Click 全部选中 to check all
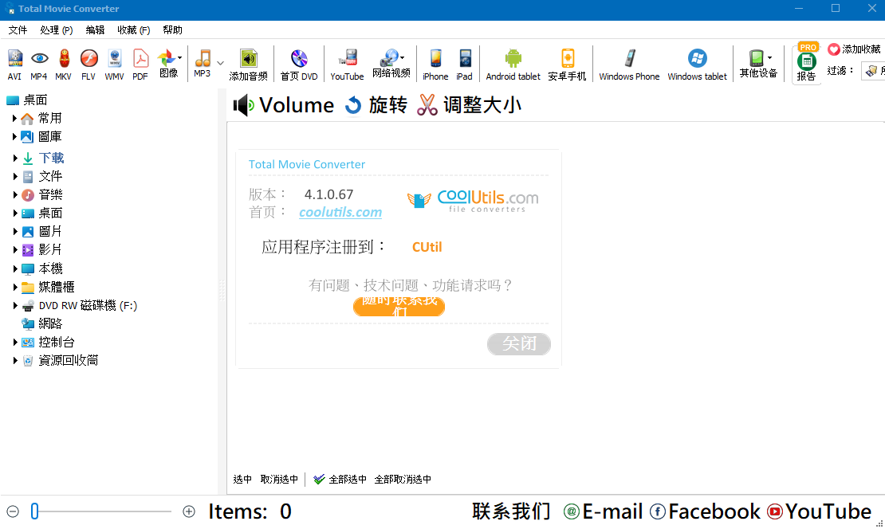This screenshot has height=529, width=885. pyautogui.click(x=340, y=480)
